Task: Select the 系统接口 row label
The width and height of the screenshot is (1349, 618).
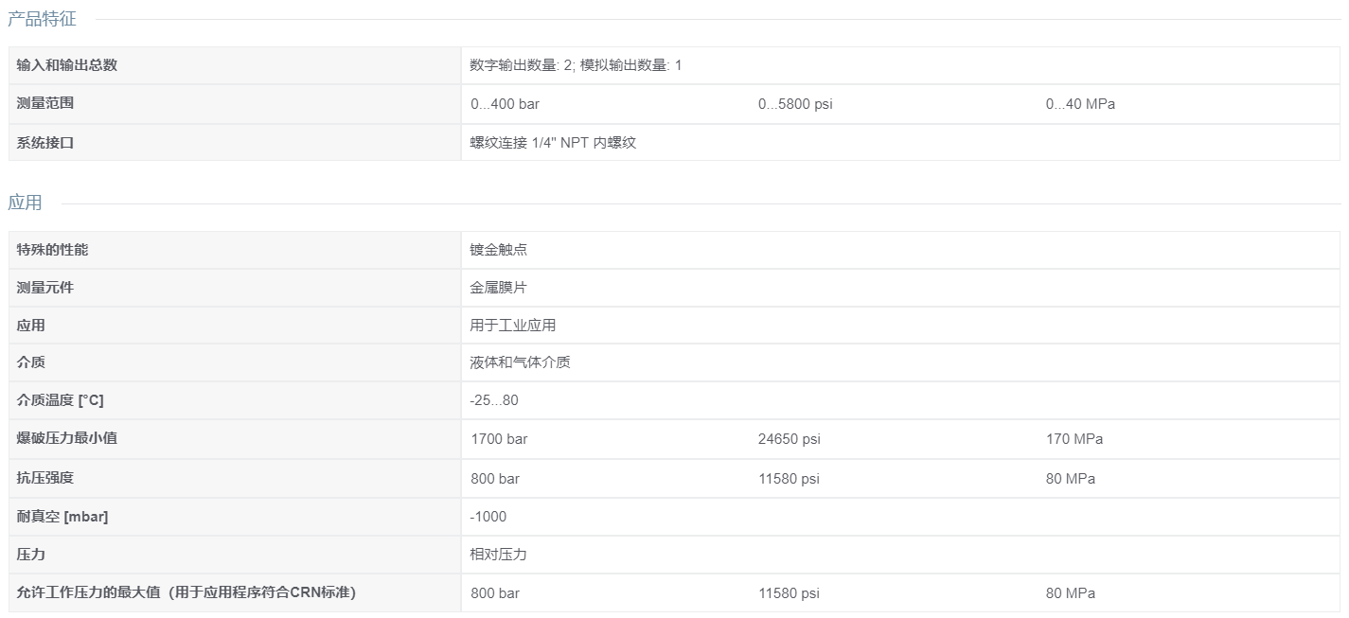Action: [x=44, y=143]
